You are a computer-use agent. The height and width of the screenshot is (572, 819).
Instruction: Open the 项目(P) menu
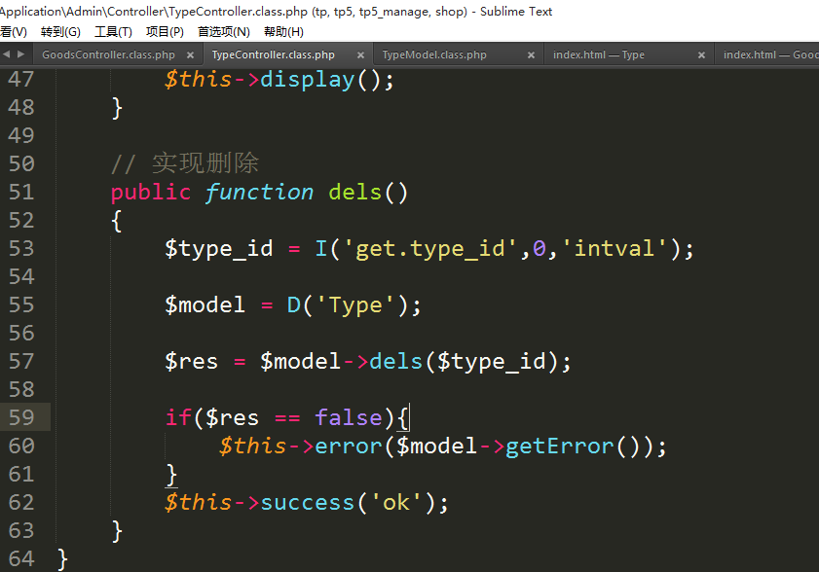[165, 32]
